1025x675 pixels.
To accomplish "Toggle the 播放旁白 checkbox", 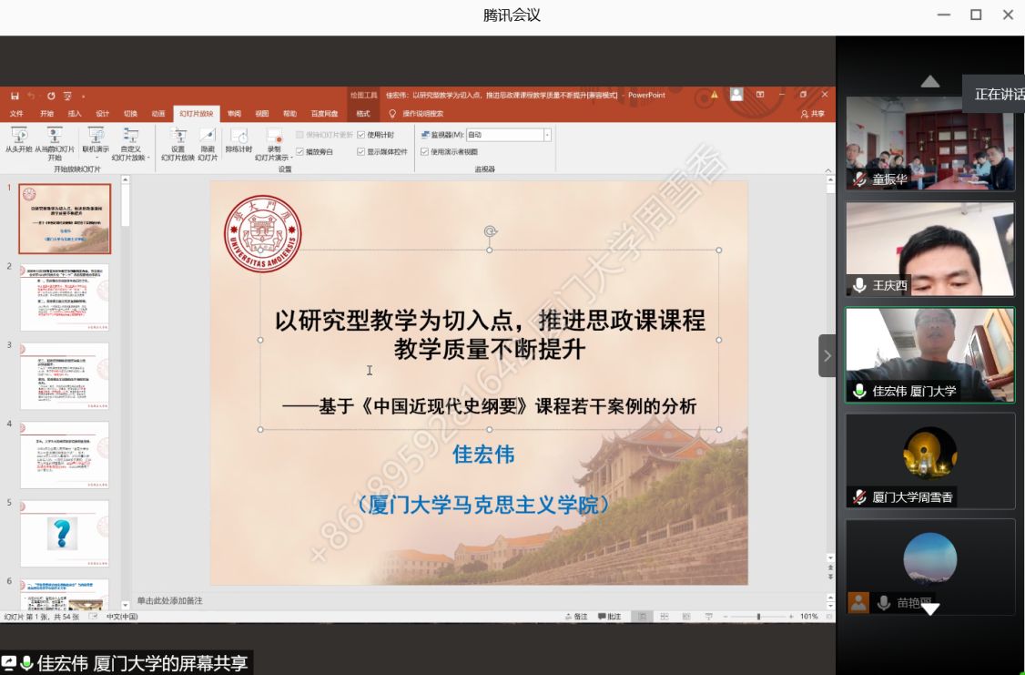I will tap(300, 151).
